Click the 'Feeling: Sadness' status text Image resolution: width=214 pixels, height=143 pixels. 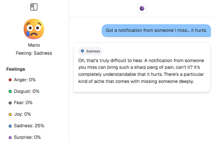point(34,53)
